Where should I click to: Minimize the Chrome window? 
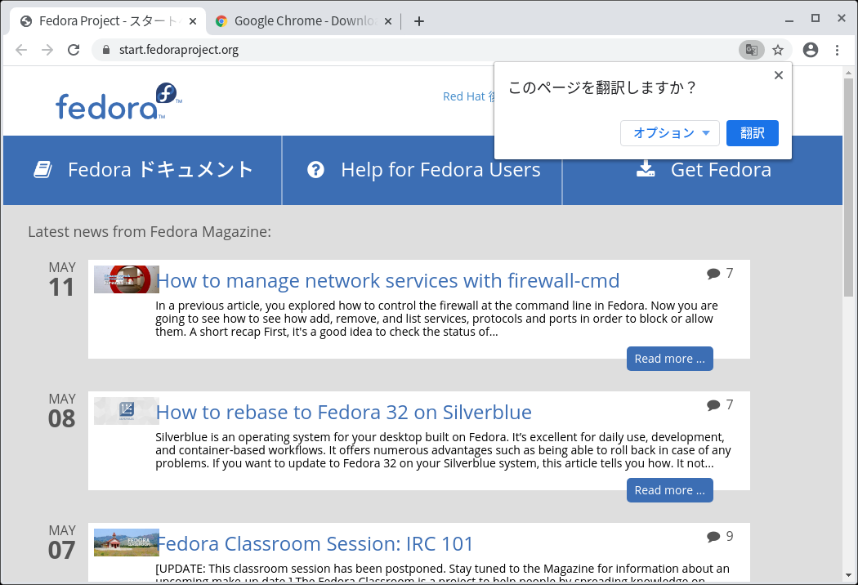coord(789,20)
